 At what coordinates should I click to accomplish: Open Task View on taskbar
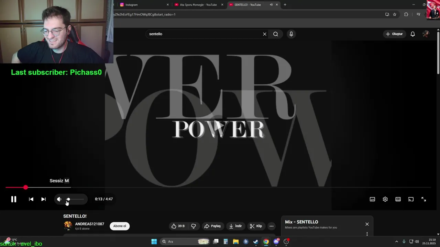(216, 242)
